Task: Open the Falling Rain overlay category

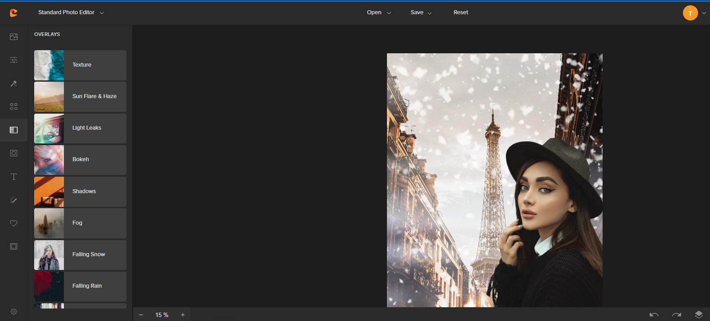Action: 80,286
